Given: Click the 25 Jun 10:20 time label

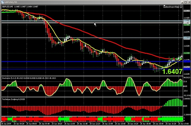Looking at the screenshot, I should 57,123.
